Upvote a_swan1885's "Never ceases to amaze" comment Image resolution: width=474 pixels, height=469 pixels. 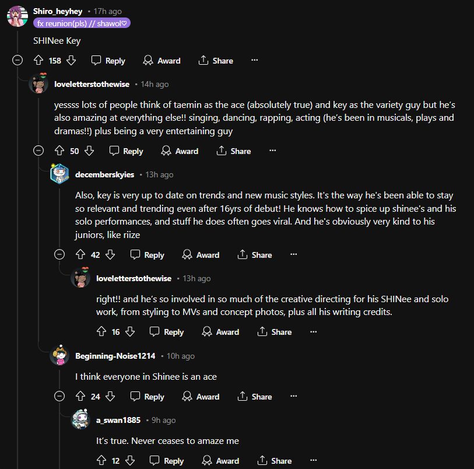pyautogui.click(x=101, y=461)
